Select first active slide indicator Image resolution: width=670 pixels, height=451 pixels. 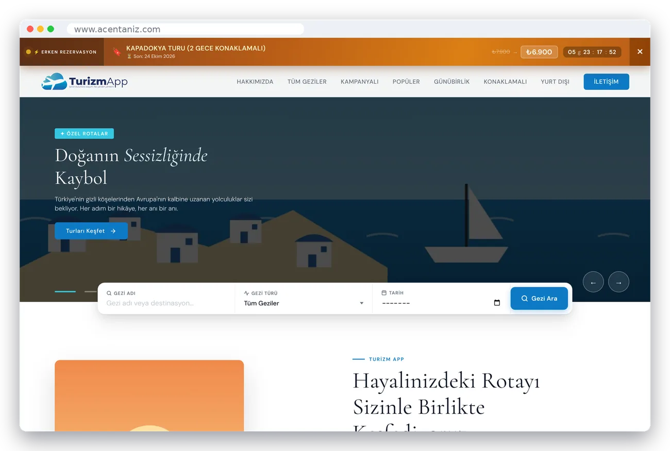coord(65,291)
